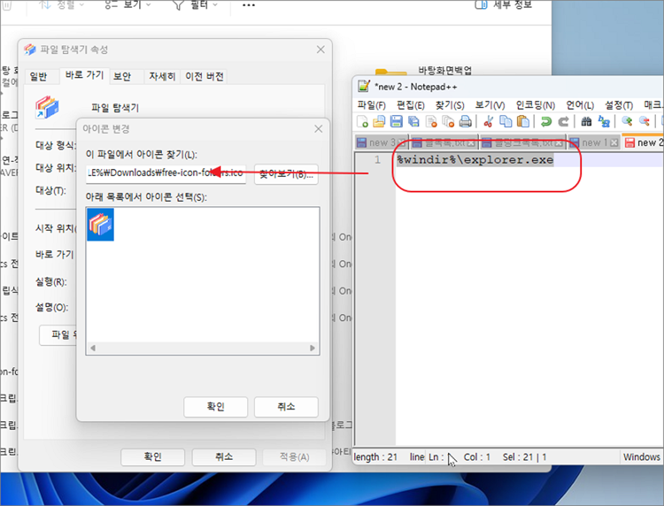Click the 적용(A) apply button
Viewport: 664px width, 506px height.
click(294, 457)
